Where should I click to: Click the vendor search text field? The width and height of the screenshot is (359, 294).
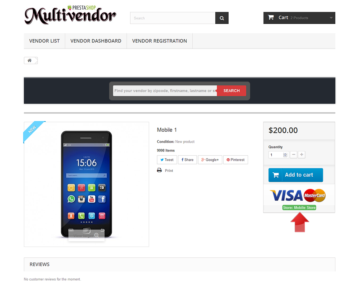click(x=165, y=91)
